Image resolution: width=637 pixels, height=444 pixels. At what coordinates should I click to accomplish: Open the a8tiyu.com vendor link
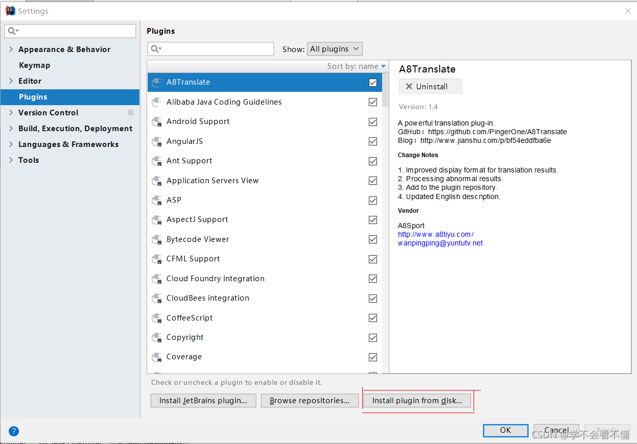click(436, 234)
